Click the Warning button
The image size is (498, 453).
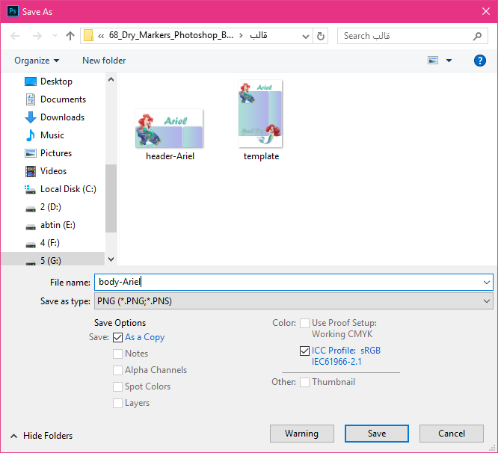click(302, 434)
